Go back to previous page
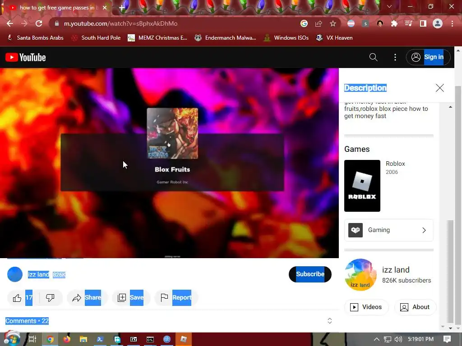The width and height of the screenshot is (462, 346). coord(10,23)
